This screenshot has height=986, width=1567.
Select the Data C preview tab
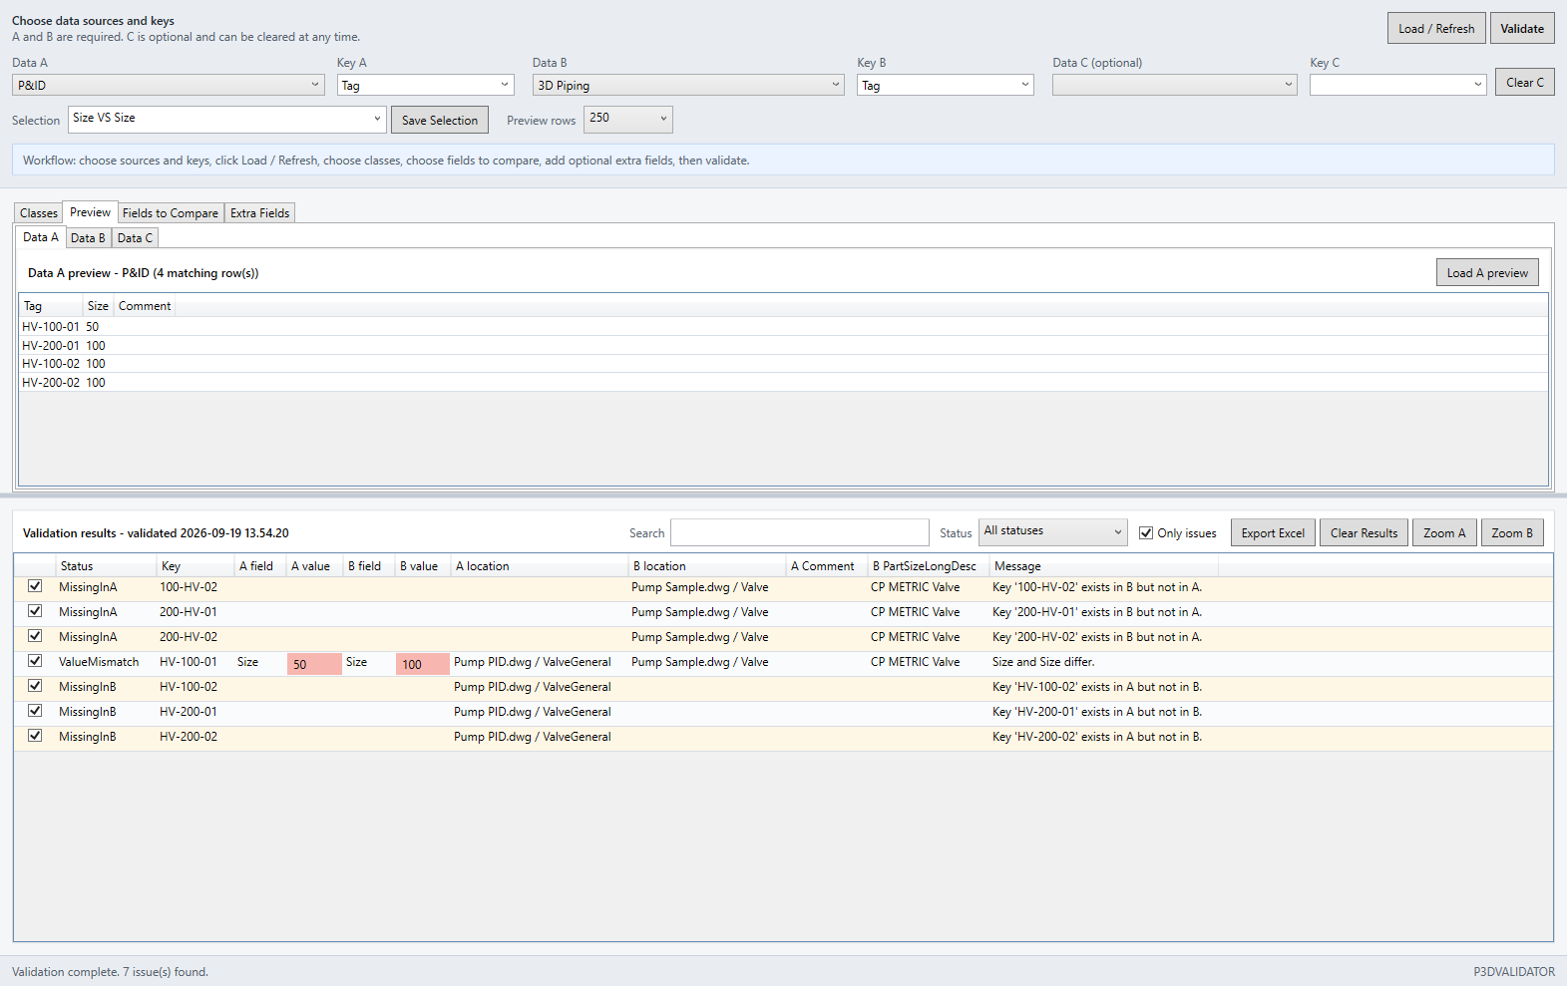135,238
